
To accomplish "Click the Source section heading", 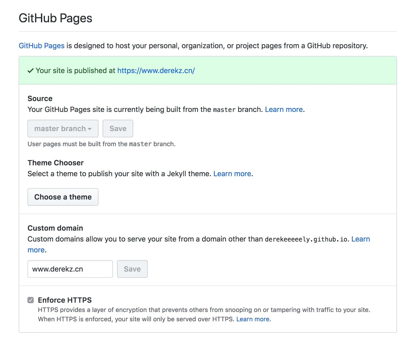I will 40,99.
